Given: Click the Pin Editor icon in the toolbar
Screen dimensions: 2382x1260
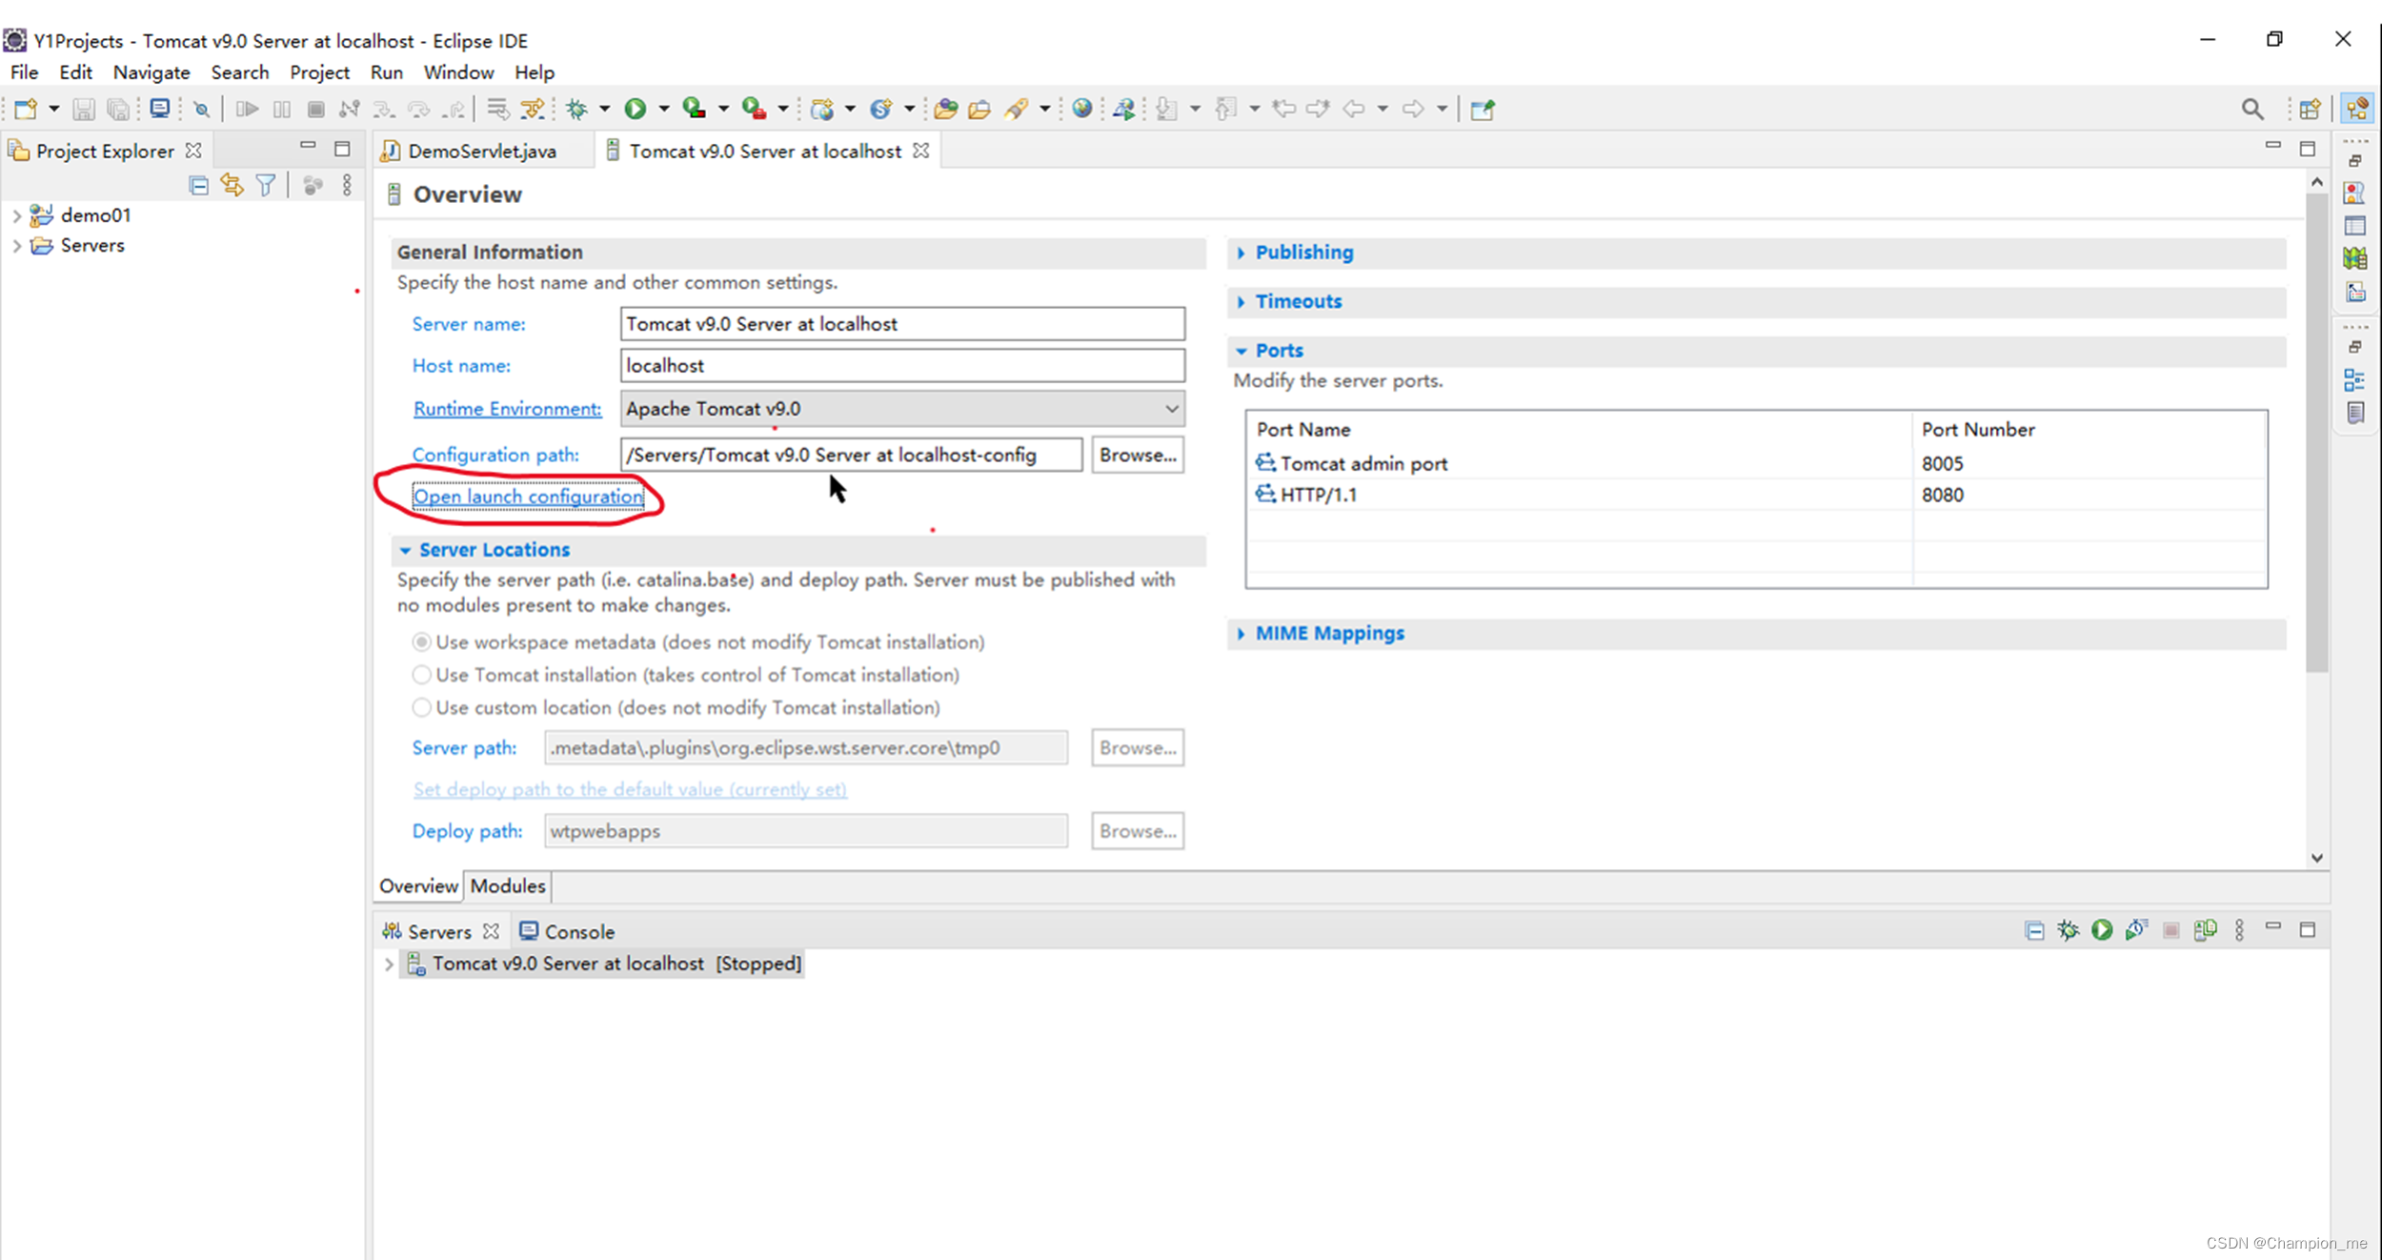Looking at the screenshot, I should point(1482,110).
